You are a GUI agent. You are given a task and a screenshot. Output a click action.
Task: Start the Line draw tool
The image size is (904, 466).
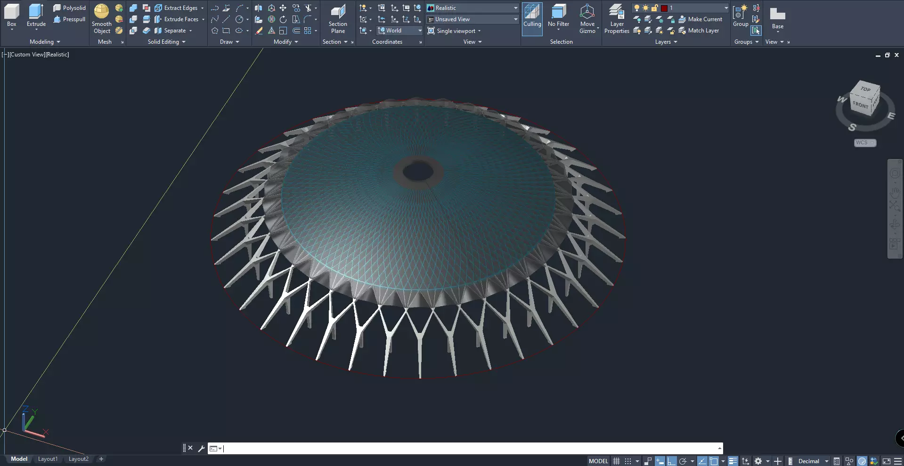click(226, 19)
